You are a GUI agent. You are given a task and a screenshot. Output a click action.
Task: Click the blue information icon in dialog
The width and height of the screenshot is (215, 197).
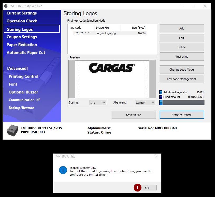[x=63, y=170]
